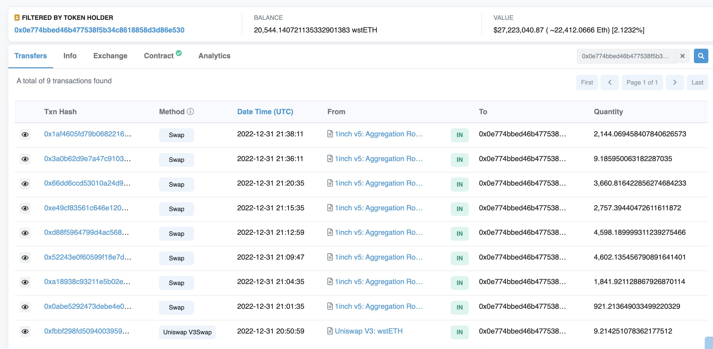
Task: Open the Exchange tab
Action: 110,56
